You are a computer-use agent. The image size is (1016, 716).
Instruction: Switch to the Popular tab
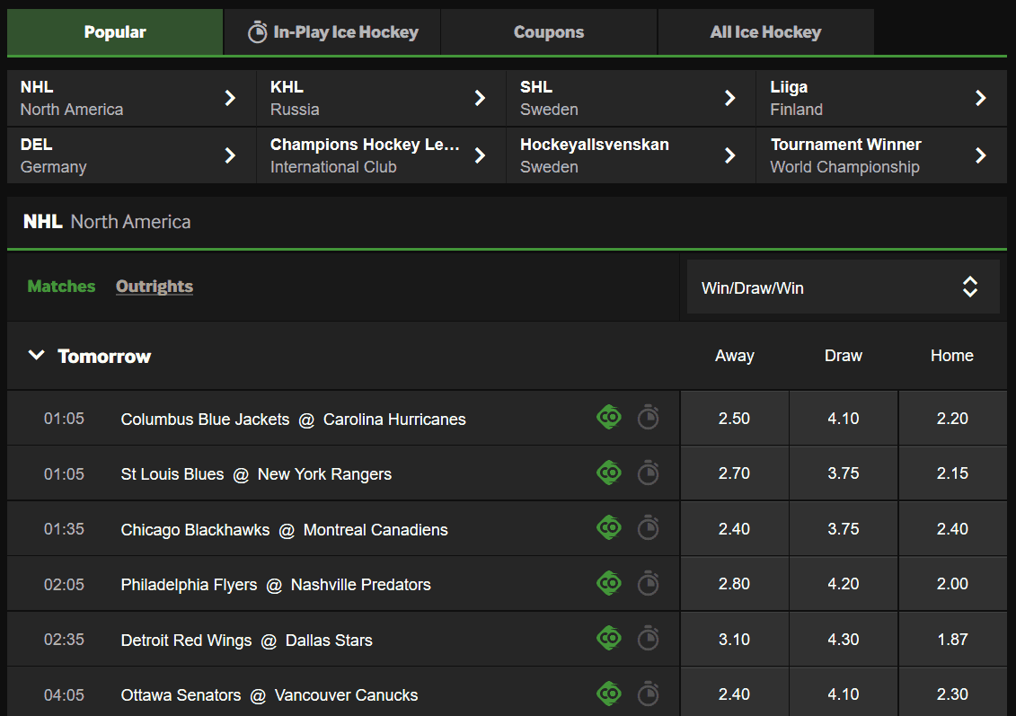115,31
